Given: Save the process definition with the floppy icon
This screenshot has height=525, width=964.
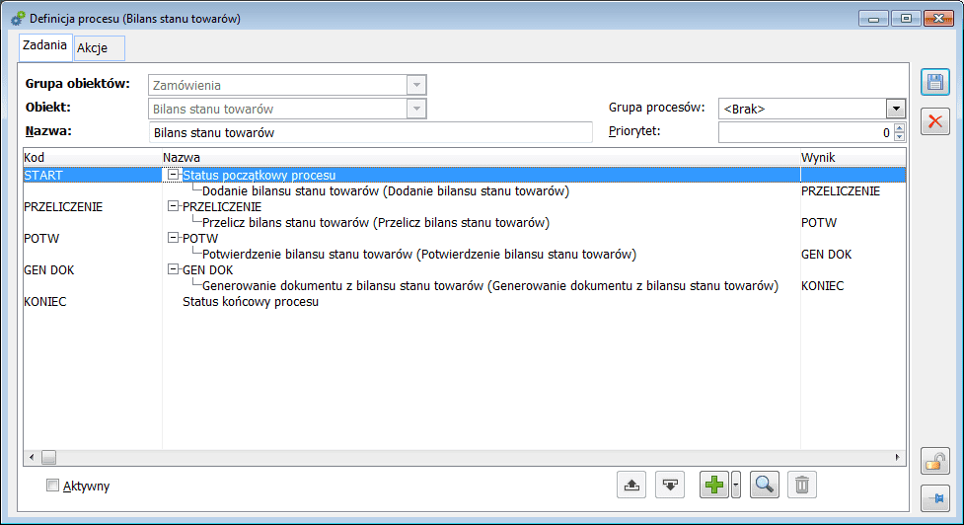Looking at the screenshot, I should pyautogui.click(x=935, y=82).
